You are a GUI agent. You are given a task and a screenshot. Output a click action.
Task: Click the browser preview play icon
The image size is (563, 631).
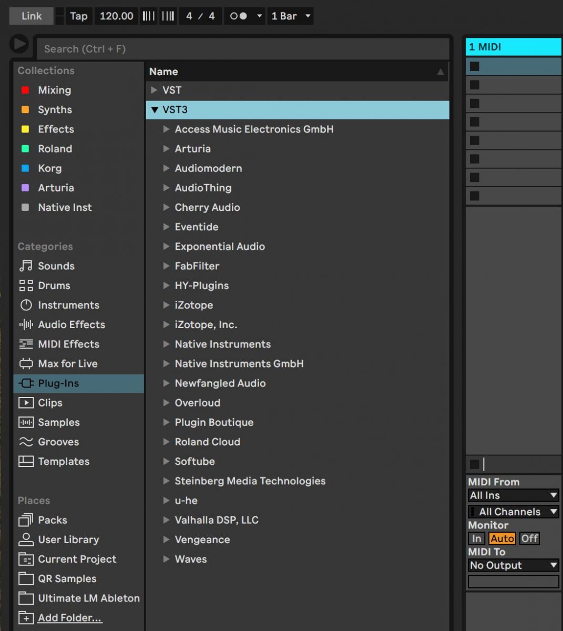[x=19, y=44]
